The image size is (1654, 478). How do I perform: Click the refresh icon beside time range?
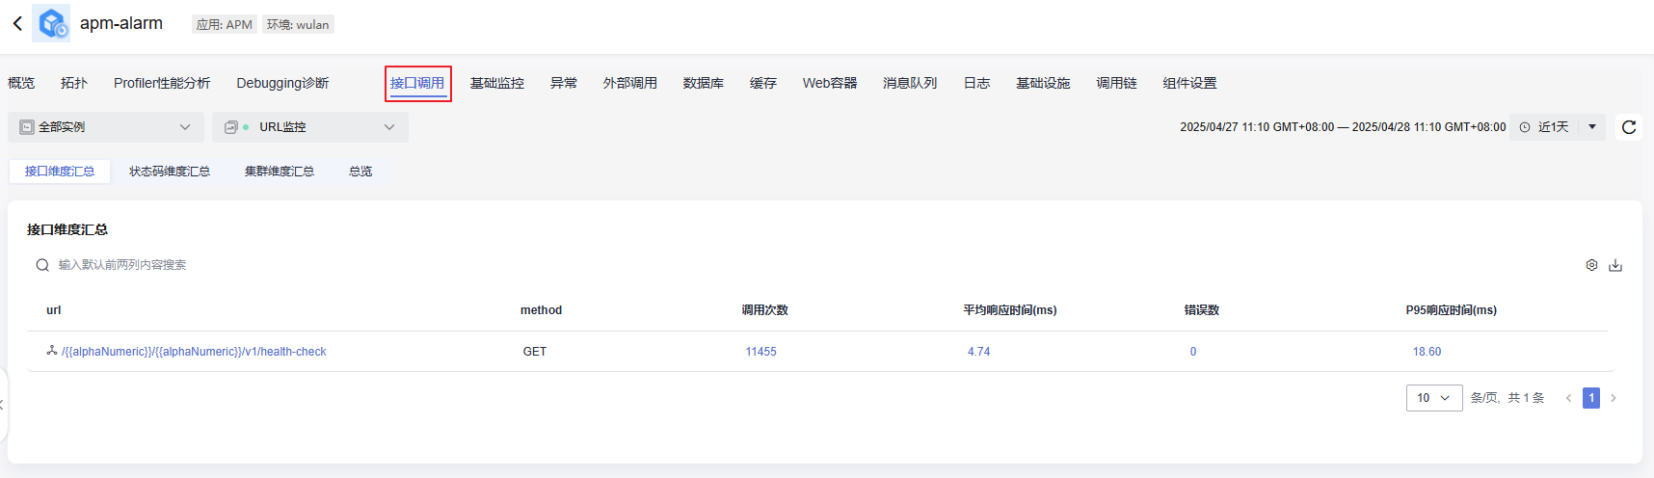(x=1629, y=127)
